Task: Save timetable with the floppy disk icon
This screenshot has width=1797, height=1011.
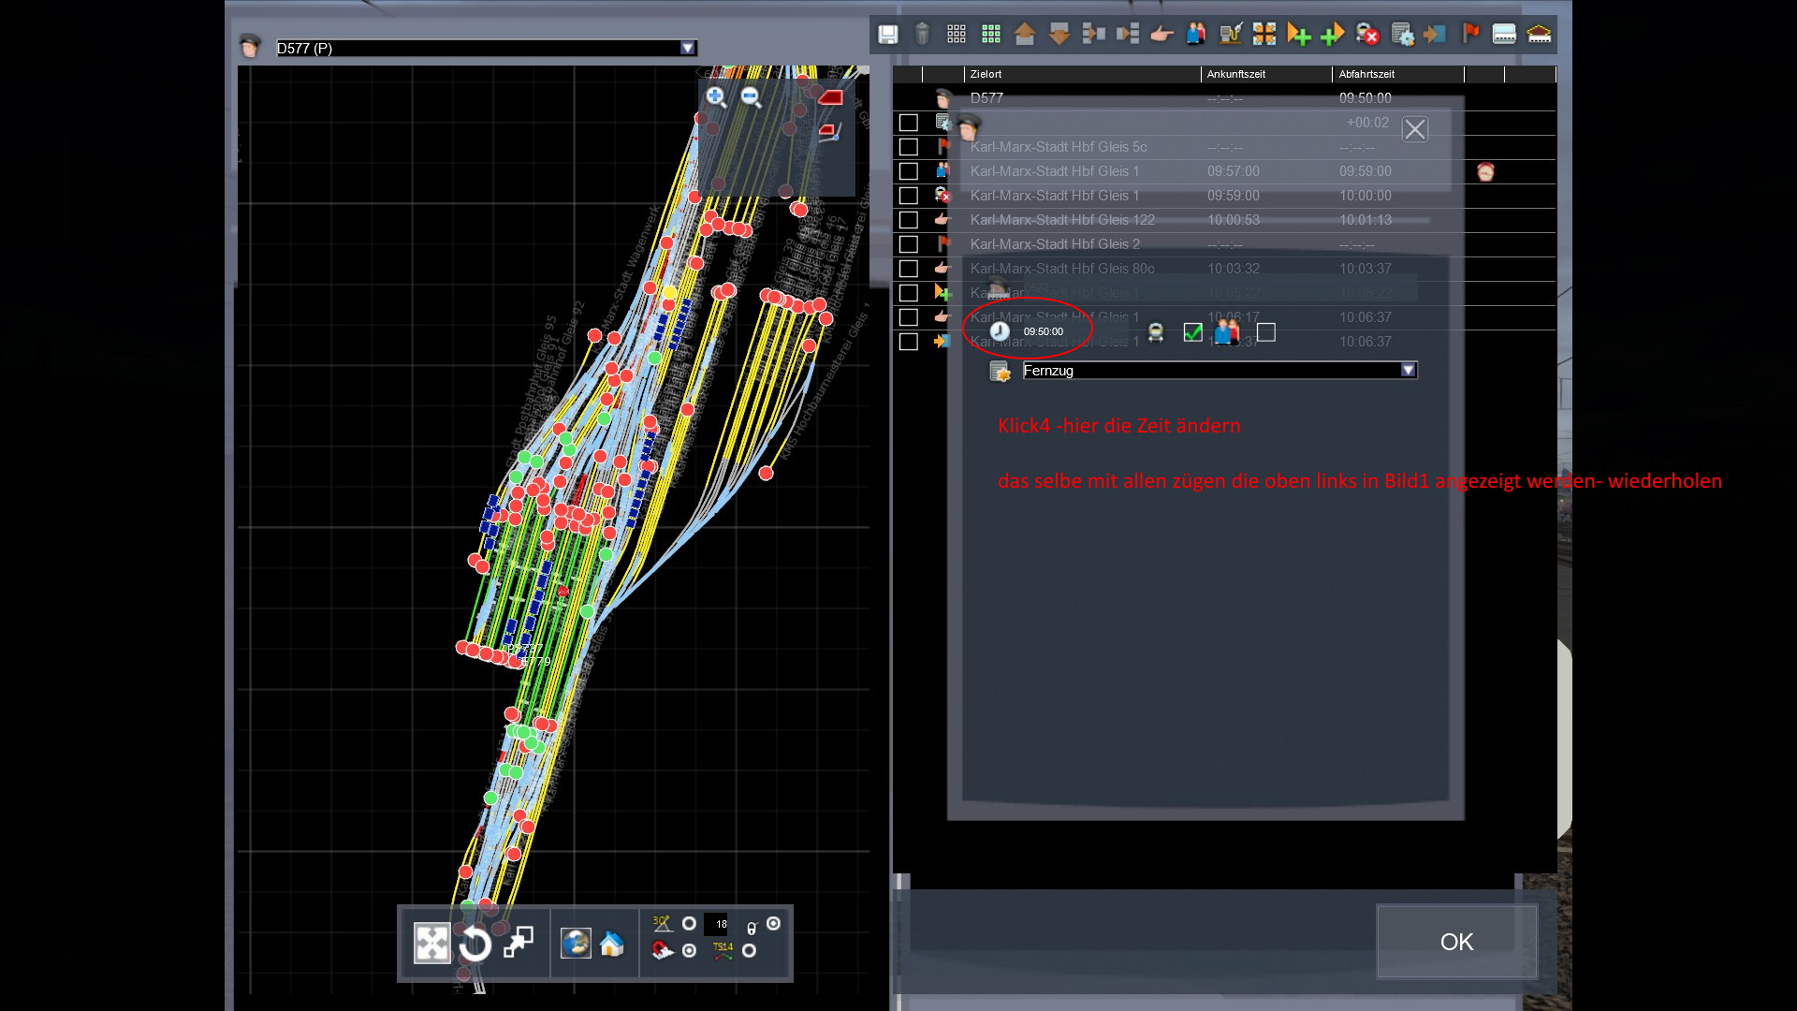Action: 887,35
